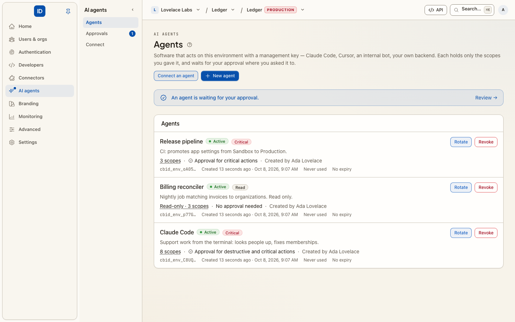Open the Claude Code agent
Viewport: 515px width, 322px height.
177,233
